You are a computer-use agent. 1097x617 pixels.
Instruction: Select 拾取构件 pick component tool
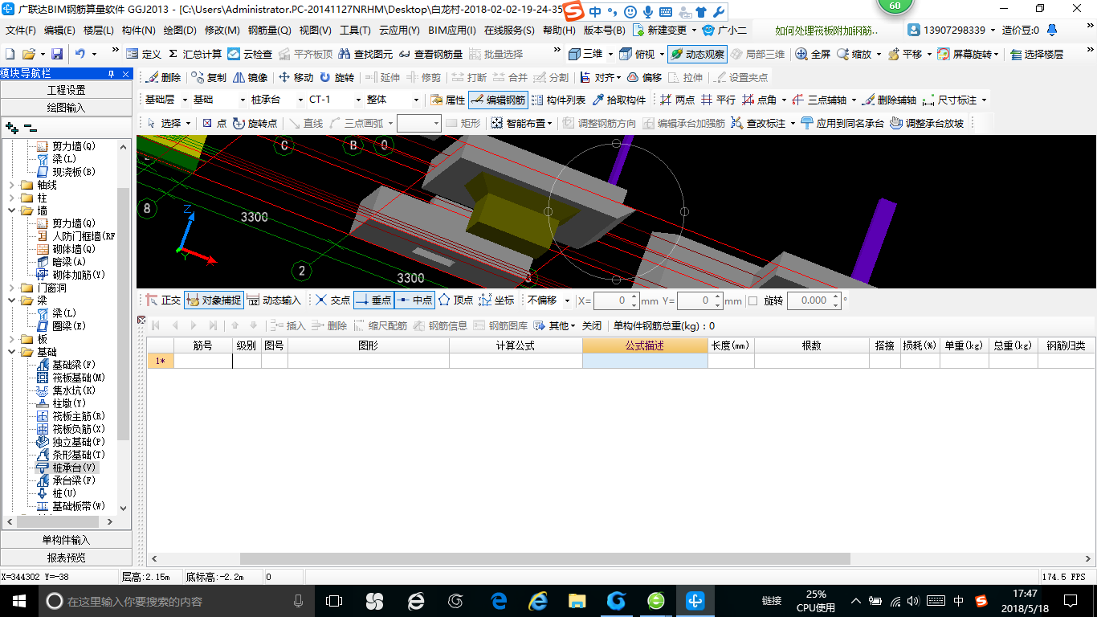(x=619, y=100)
